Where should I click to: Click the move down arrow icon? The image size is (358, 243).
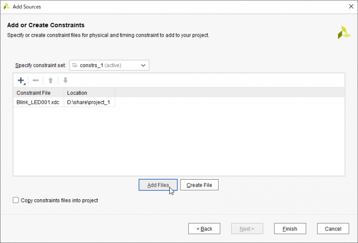pos(65,81)
